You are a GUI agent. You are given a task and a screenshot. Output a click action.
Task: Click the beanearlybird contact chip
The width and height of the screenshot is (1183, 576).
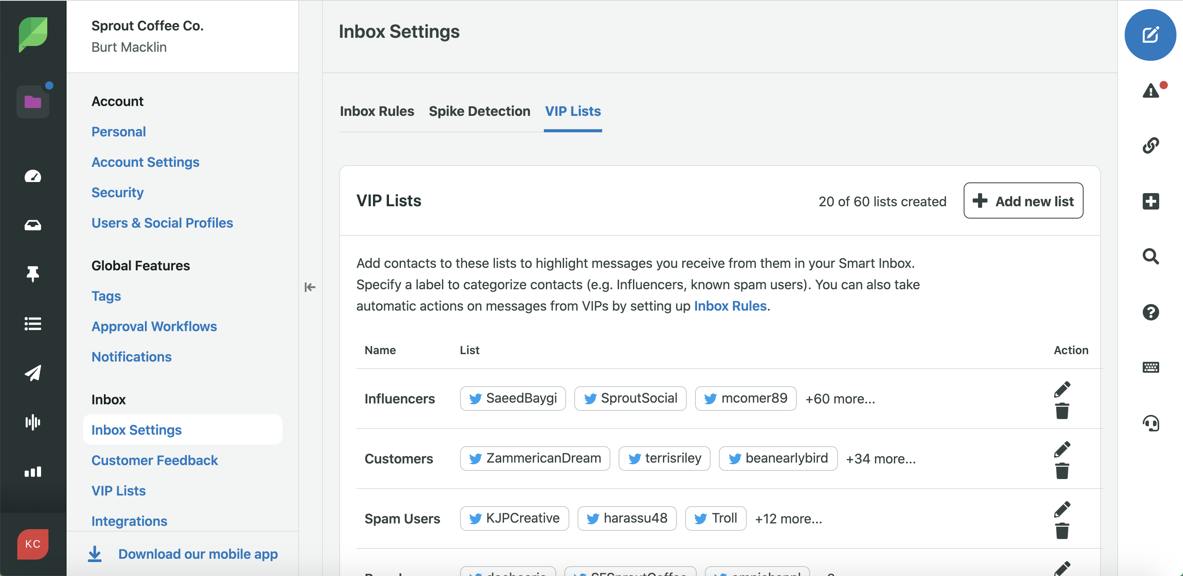(x=778, y=459)
